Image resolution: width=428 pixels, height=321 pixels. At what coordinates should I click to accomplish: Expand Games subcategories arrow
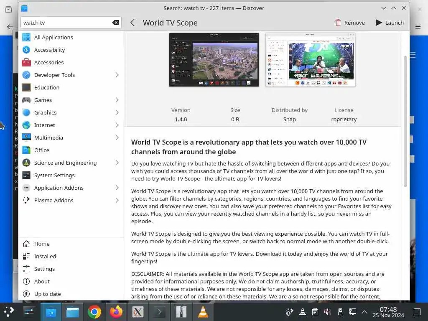[117, 100]
